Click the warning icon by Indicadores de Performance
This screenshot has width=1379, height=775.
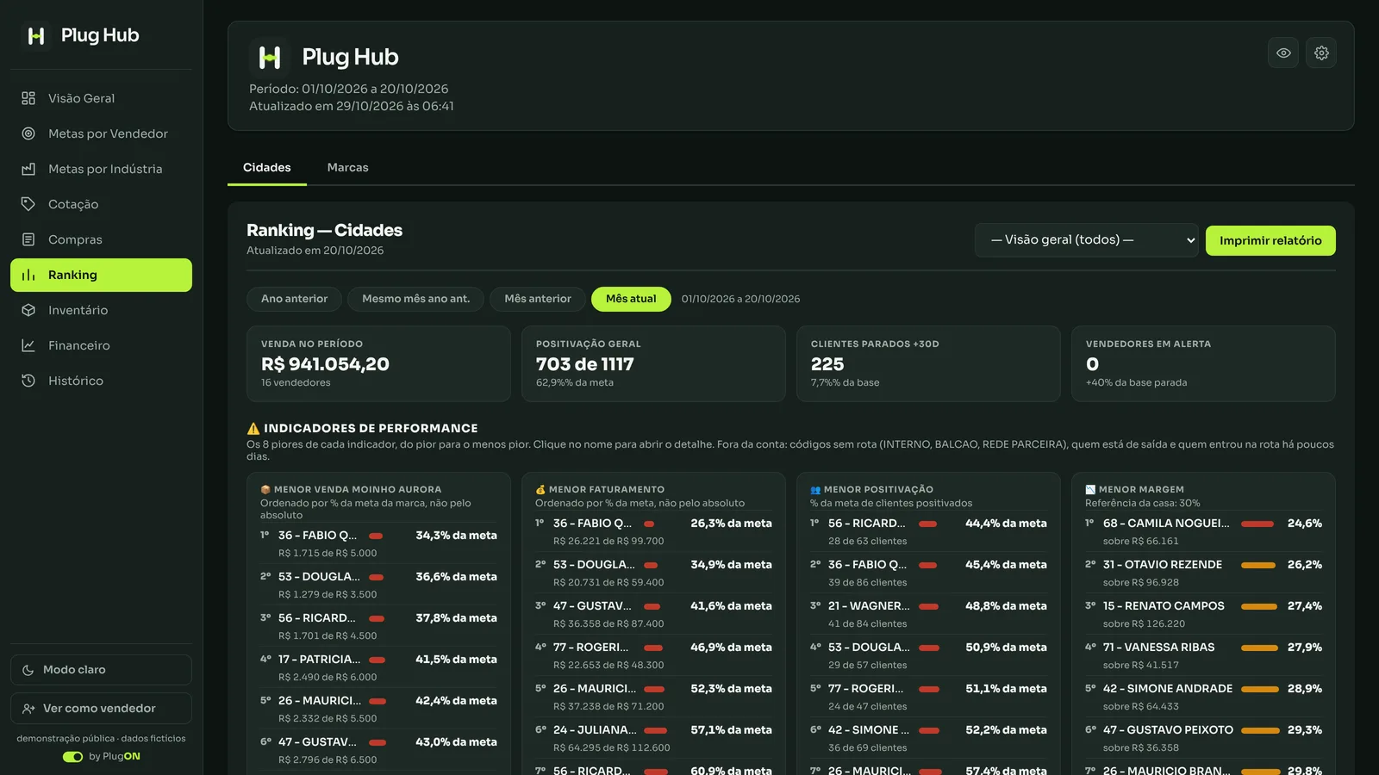pyautogui.click(x=253, y=428)
